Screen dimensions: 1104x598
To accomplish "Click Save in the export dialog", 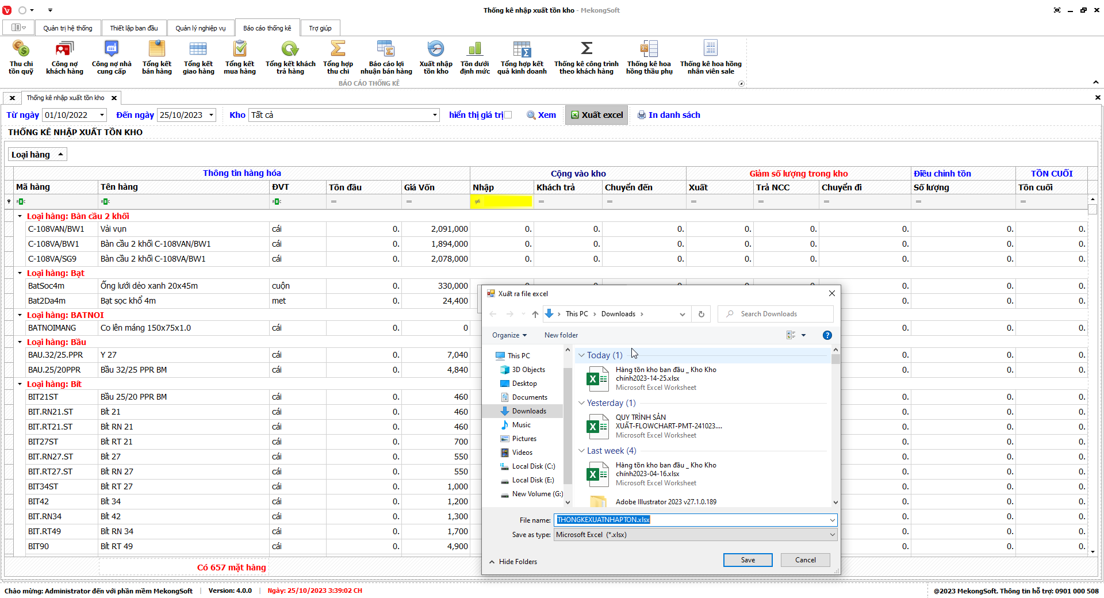I will click(747, 560).
